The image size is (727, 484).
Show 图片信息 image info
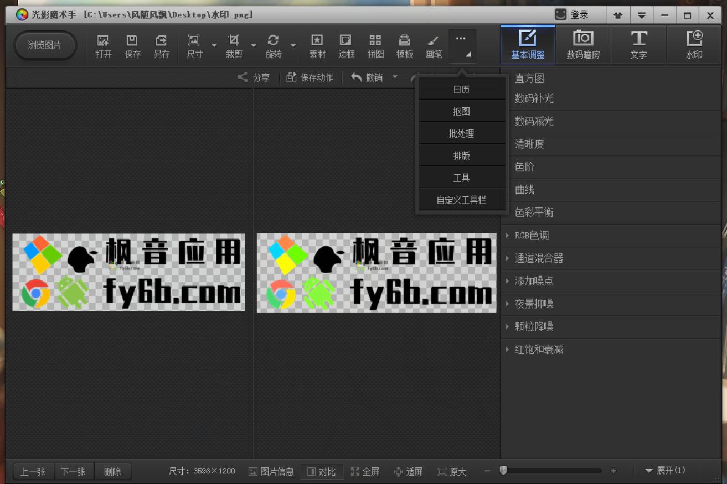coord(271,471)
